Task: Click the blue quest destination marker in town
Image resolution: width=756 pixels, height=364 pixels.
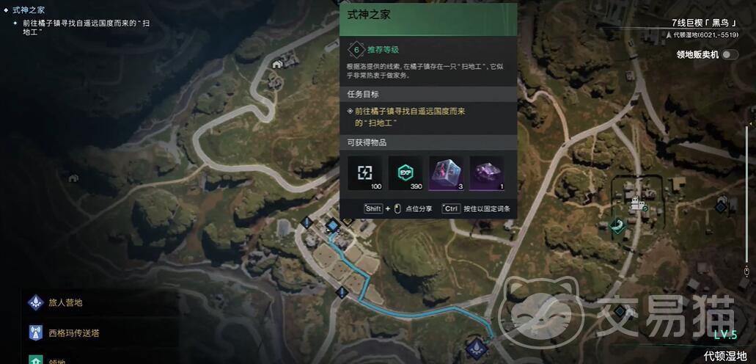Action: (331, 225)
